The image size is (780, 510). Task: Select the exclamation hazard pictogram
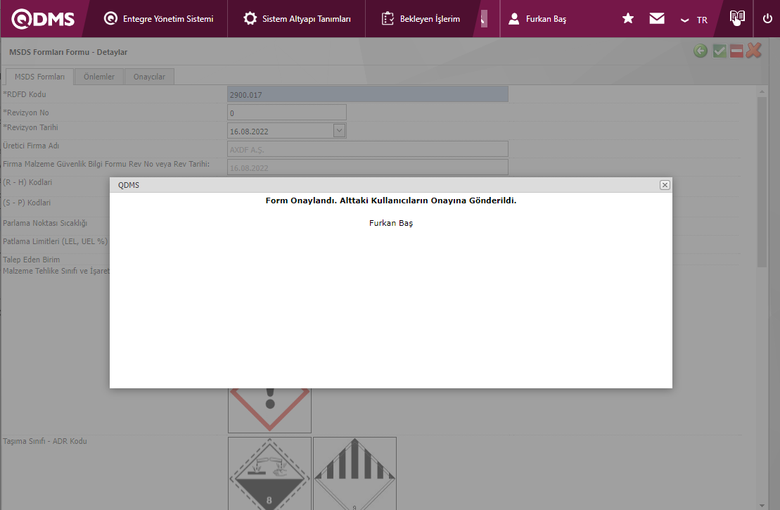pyautogui.click(x=269, y=410)
